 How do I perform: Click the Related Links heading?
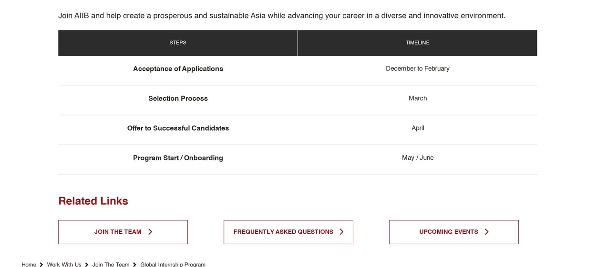93,201
